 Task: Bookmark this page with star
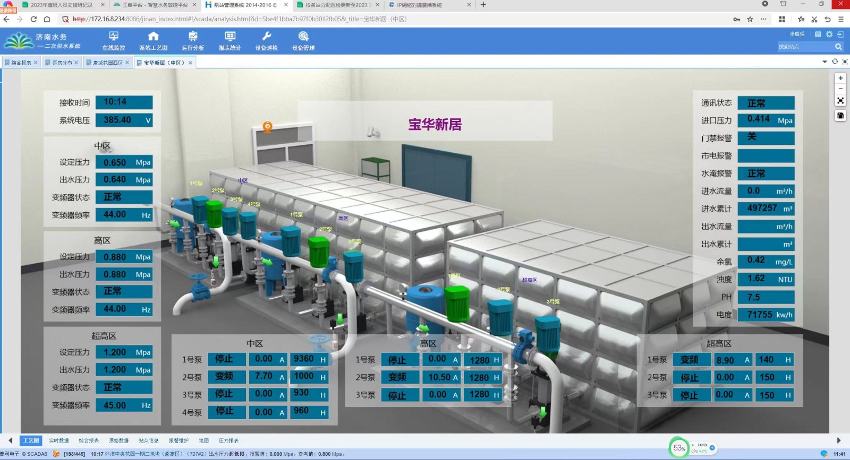750,19
